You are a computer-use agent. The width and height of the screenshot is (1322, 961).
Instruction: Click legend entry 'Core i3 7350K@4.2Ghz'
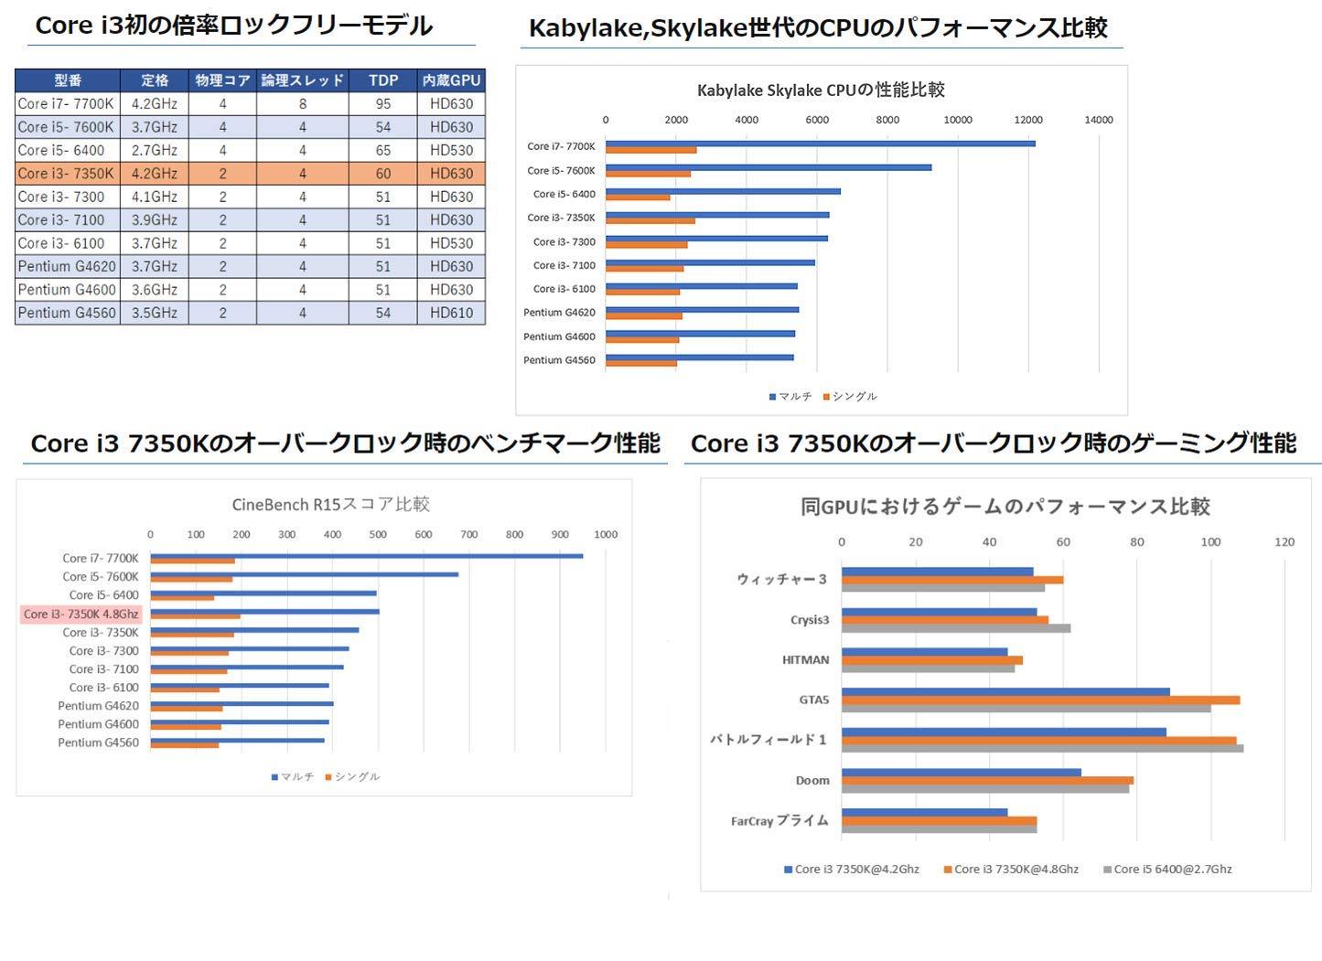852,870
